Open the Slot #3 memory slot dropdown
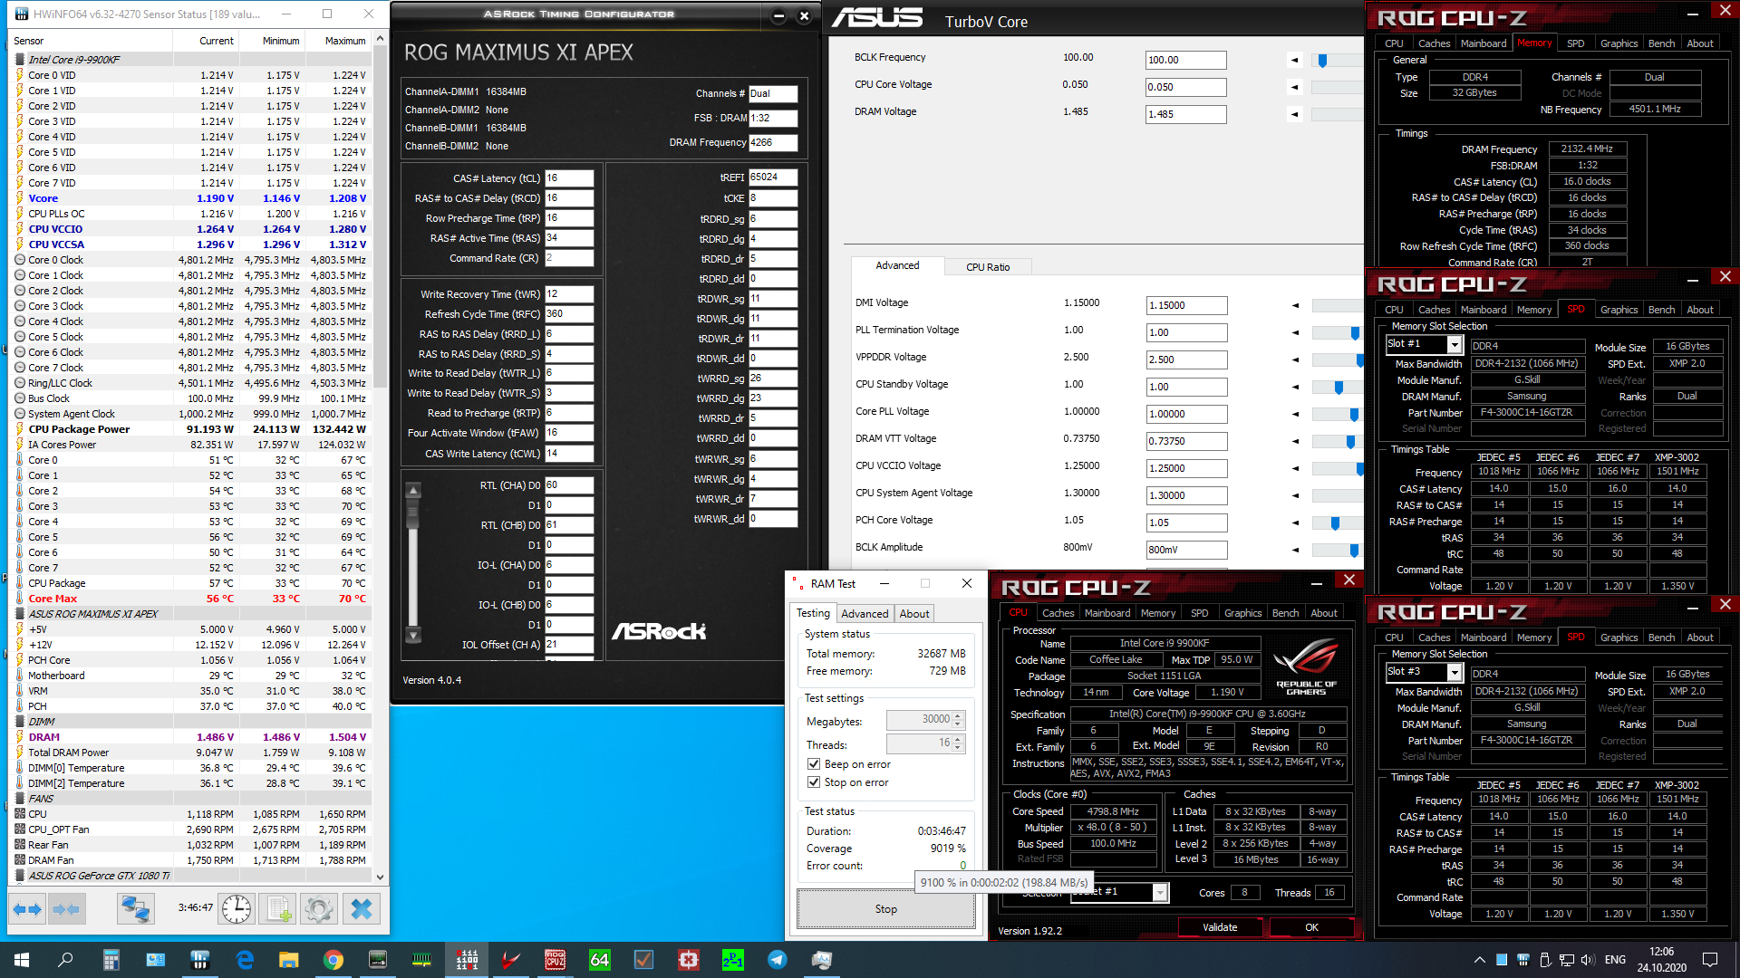This screenshot has width=1740, height=978. (x=1455, y=673)
